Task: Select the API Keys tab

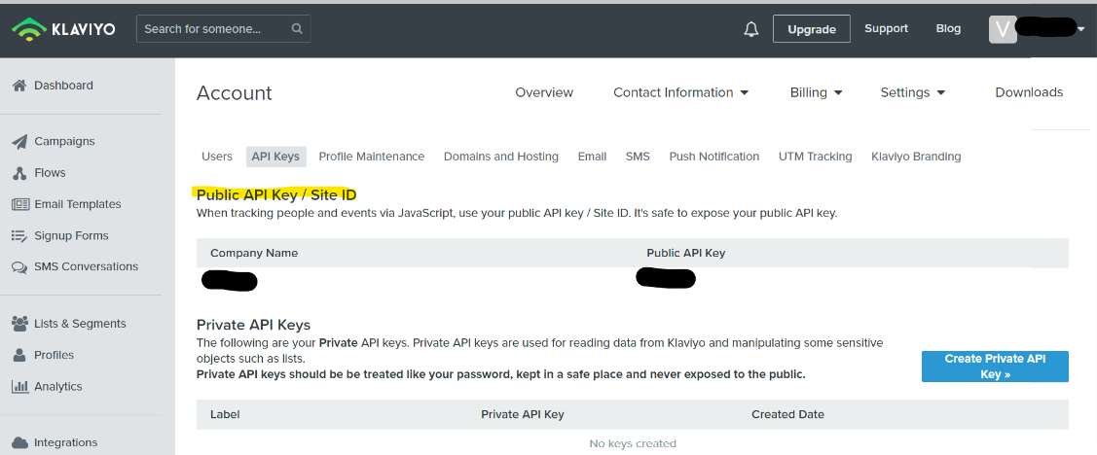Action: (275, 157)
